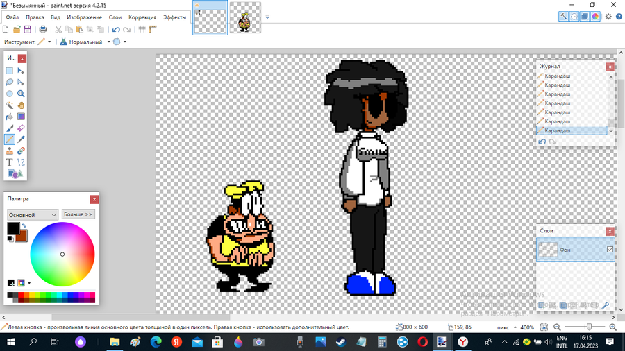Select the Lasso Select tool
The width and height of the screenshot is (625, 351).
10,83
